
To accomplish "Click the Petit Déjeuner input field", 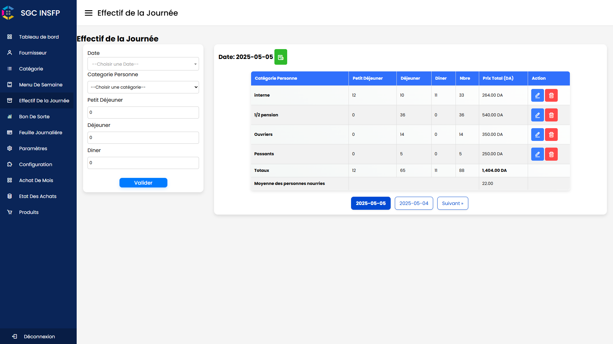I will [143, 113].
